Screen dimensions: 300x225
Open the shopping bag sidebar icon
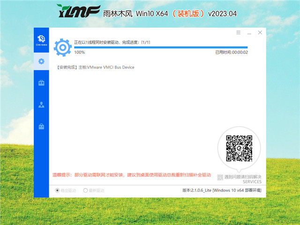pos(41,126)
